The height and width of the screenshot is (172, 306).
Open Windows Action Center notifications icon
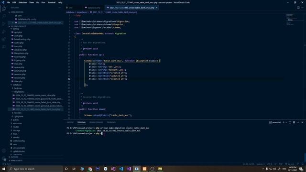pyautogui.click(x=301, y=169)
